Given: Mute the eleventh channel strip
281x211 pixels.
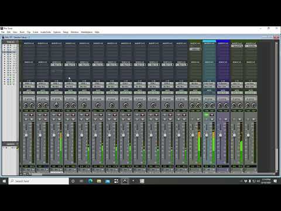Looking at the screenshot, I should click(x=170, y=119).
